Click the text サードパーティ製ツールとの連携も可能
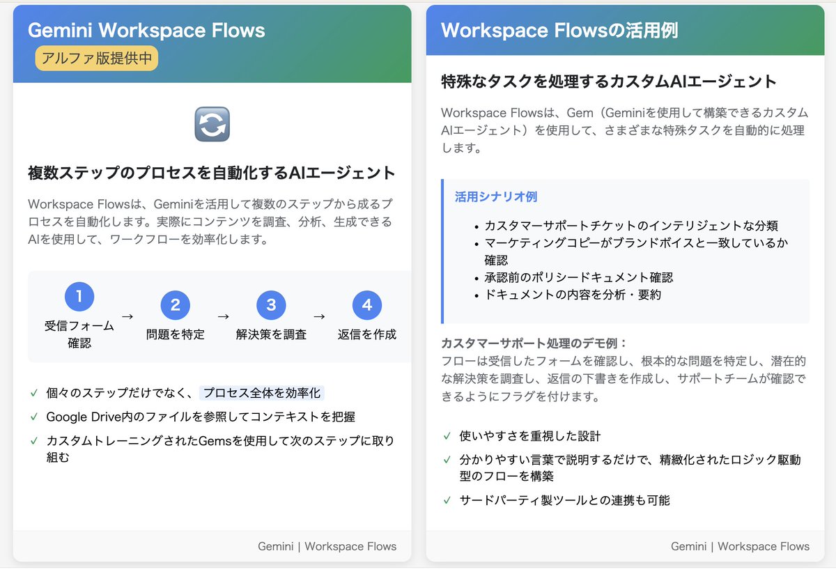 coord(564,500)
